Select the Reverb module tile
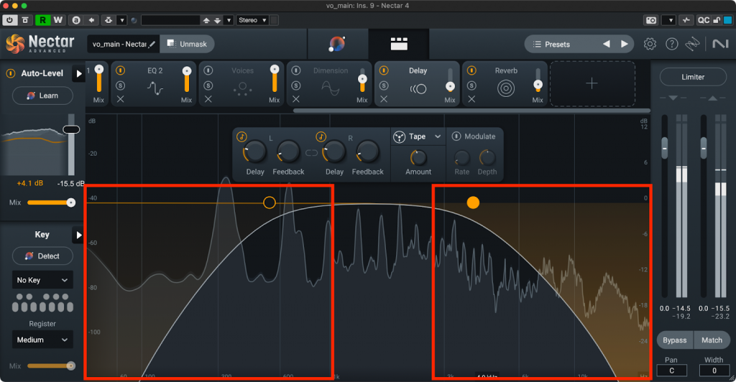736x382 pixels. coord(505,85)
